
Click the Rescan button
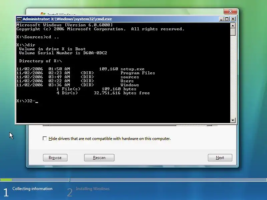pos(99,158)
